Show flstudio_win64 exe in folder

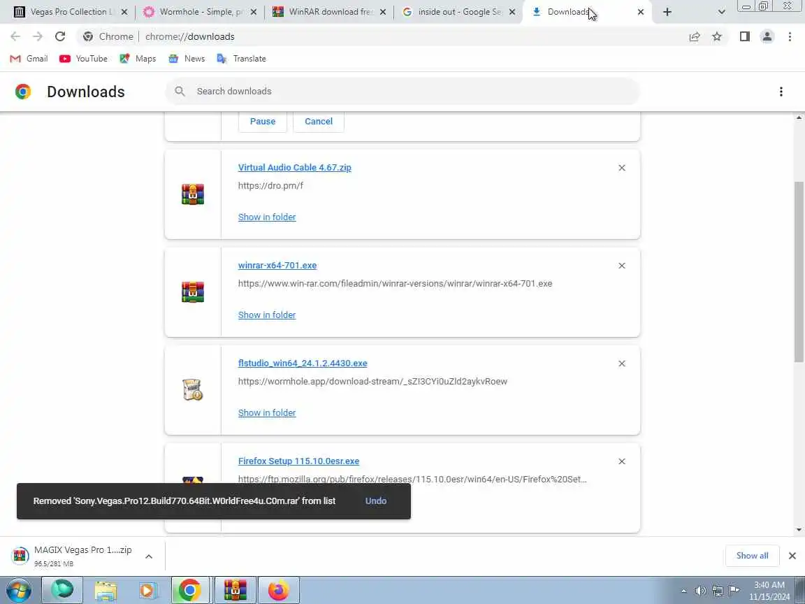267,413
